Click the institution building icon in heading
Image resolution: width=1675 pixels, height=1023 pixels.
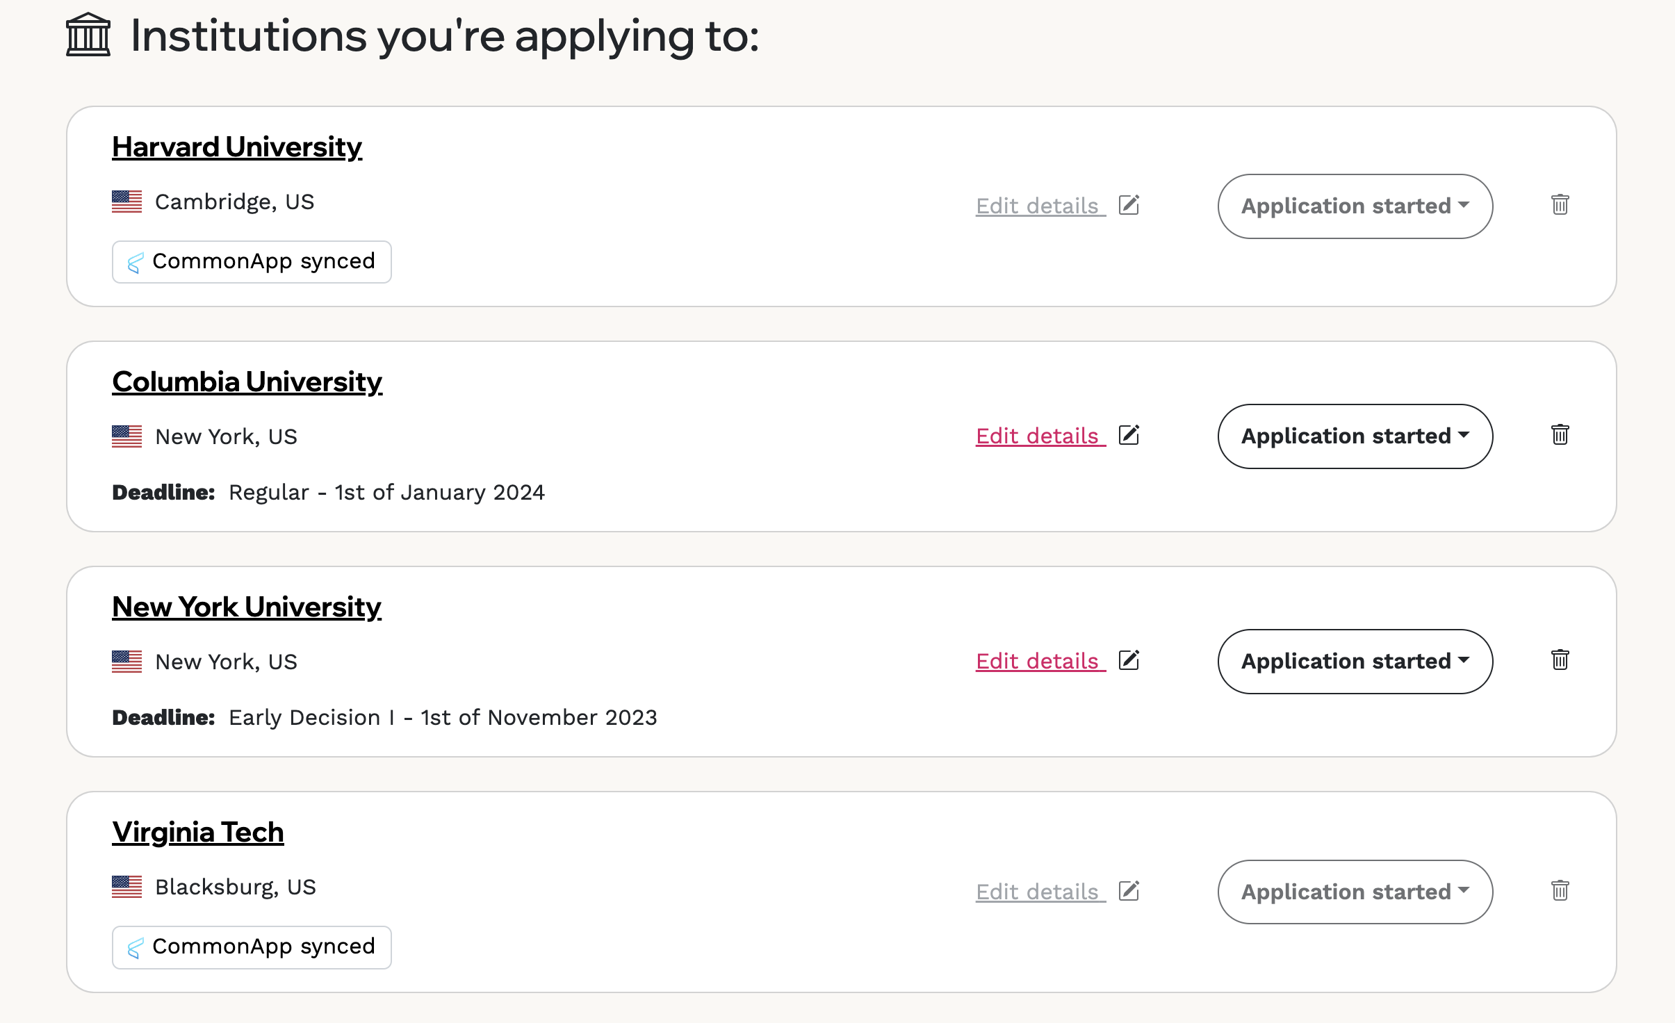88,35
